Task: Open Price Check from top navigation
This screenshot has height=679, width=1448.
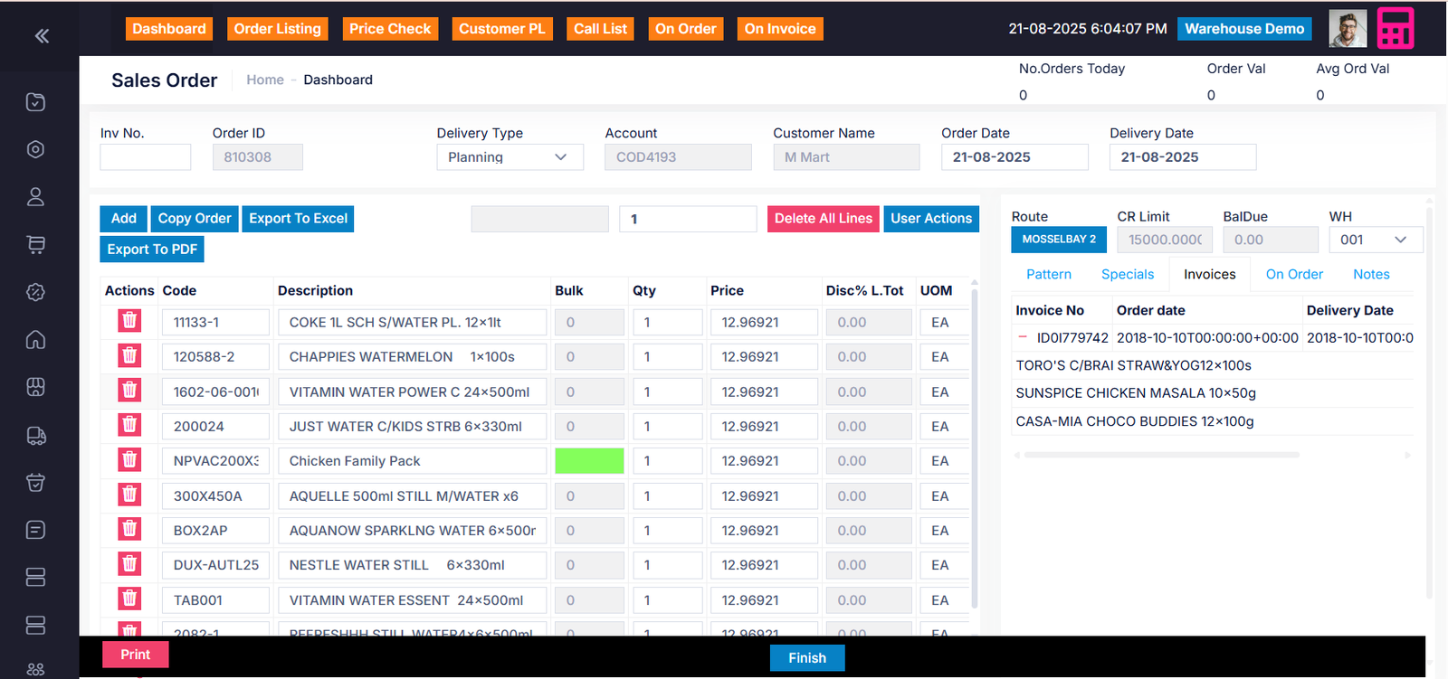Action: [x=390, y=29]
